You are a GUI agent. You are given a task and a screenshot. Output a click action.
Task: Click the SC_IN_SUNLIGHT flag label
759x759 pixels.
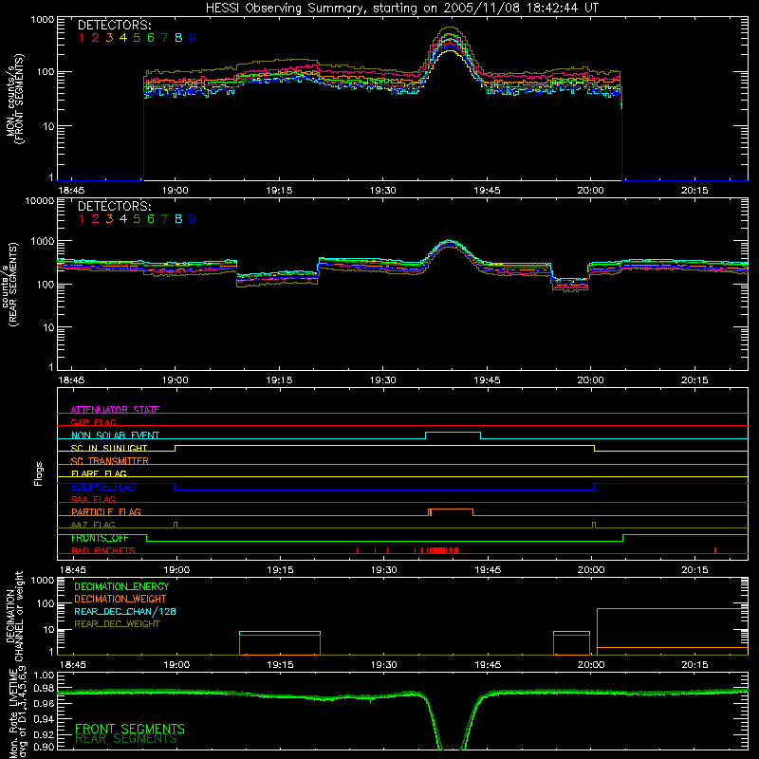pyautogui.click(x=109, y=448)
